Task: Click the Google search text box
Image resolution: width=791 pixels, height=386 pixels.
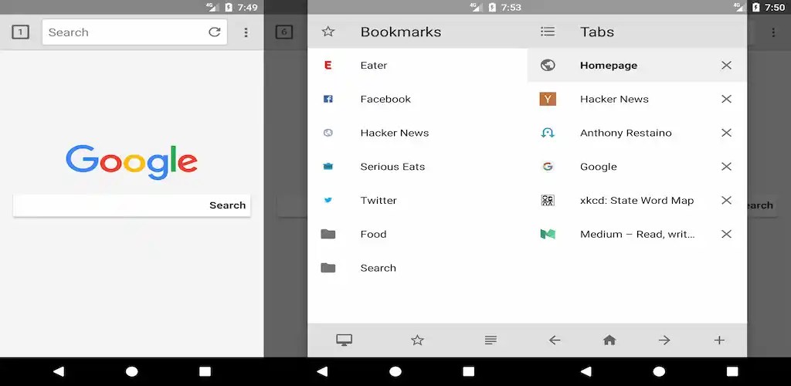Action: tap(131, 205)
